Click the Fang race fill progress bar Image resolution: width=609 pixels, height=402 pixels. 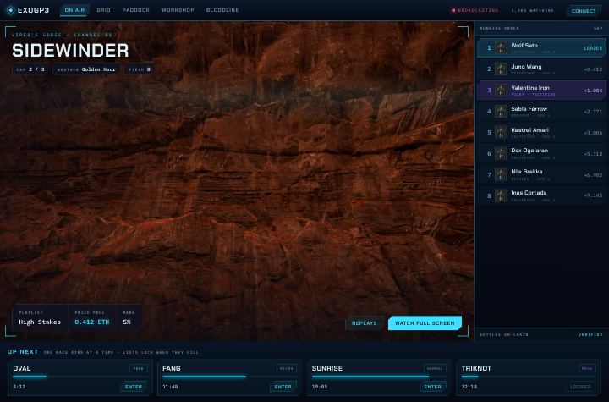[x=229, y=377]
